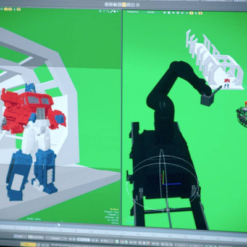Image resolution: width=247 pixels, height=247 pixels.
Task: Click the highlighted yellow icon in top toolbar
Action: [124, 4]
